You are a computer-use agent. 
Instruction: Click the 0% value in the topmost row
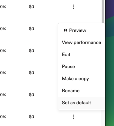pyautogui.click(x=3, y=7)
